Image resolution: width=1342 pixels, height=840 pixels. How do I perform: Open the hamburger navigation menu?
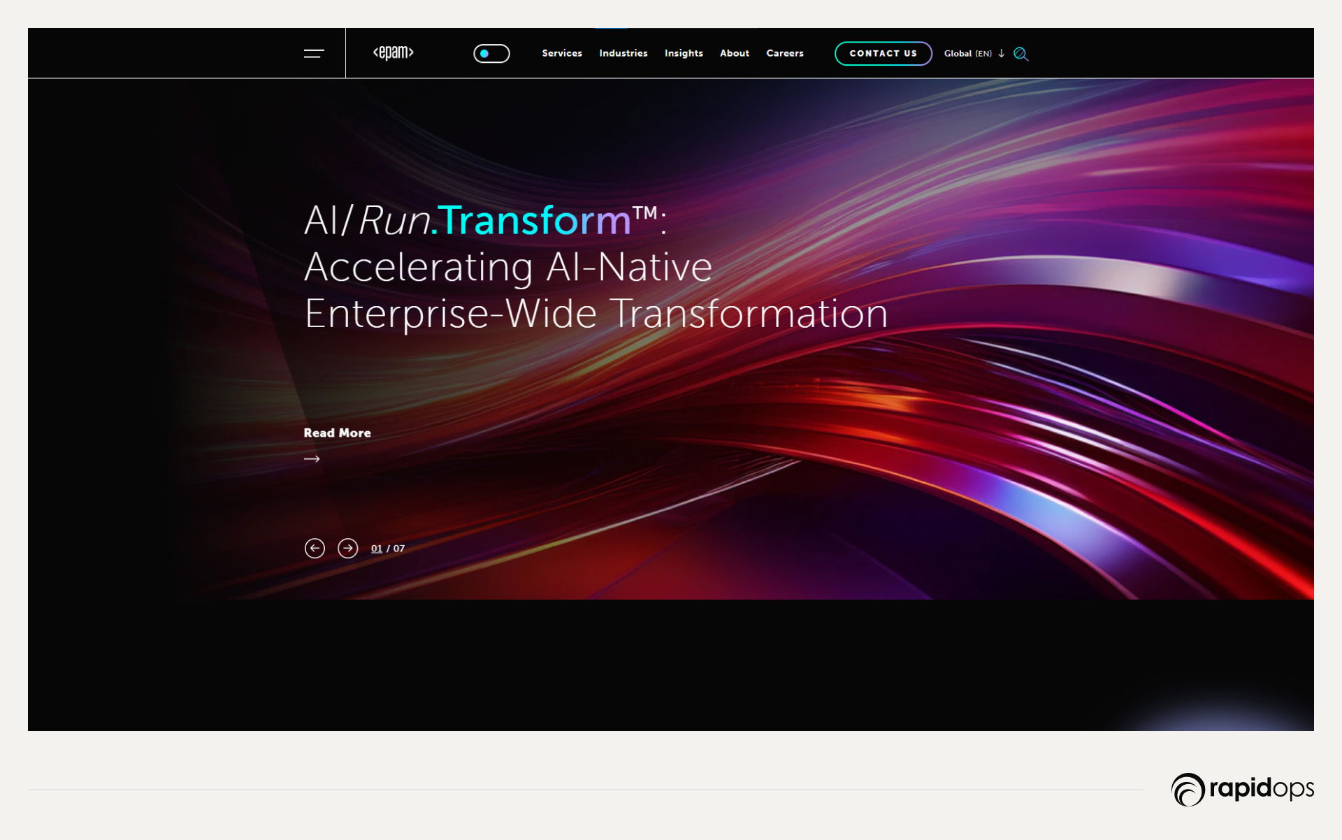point(314,53)
